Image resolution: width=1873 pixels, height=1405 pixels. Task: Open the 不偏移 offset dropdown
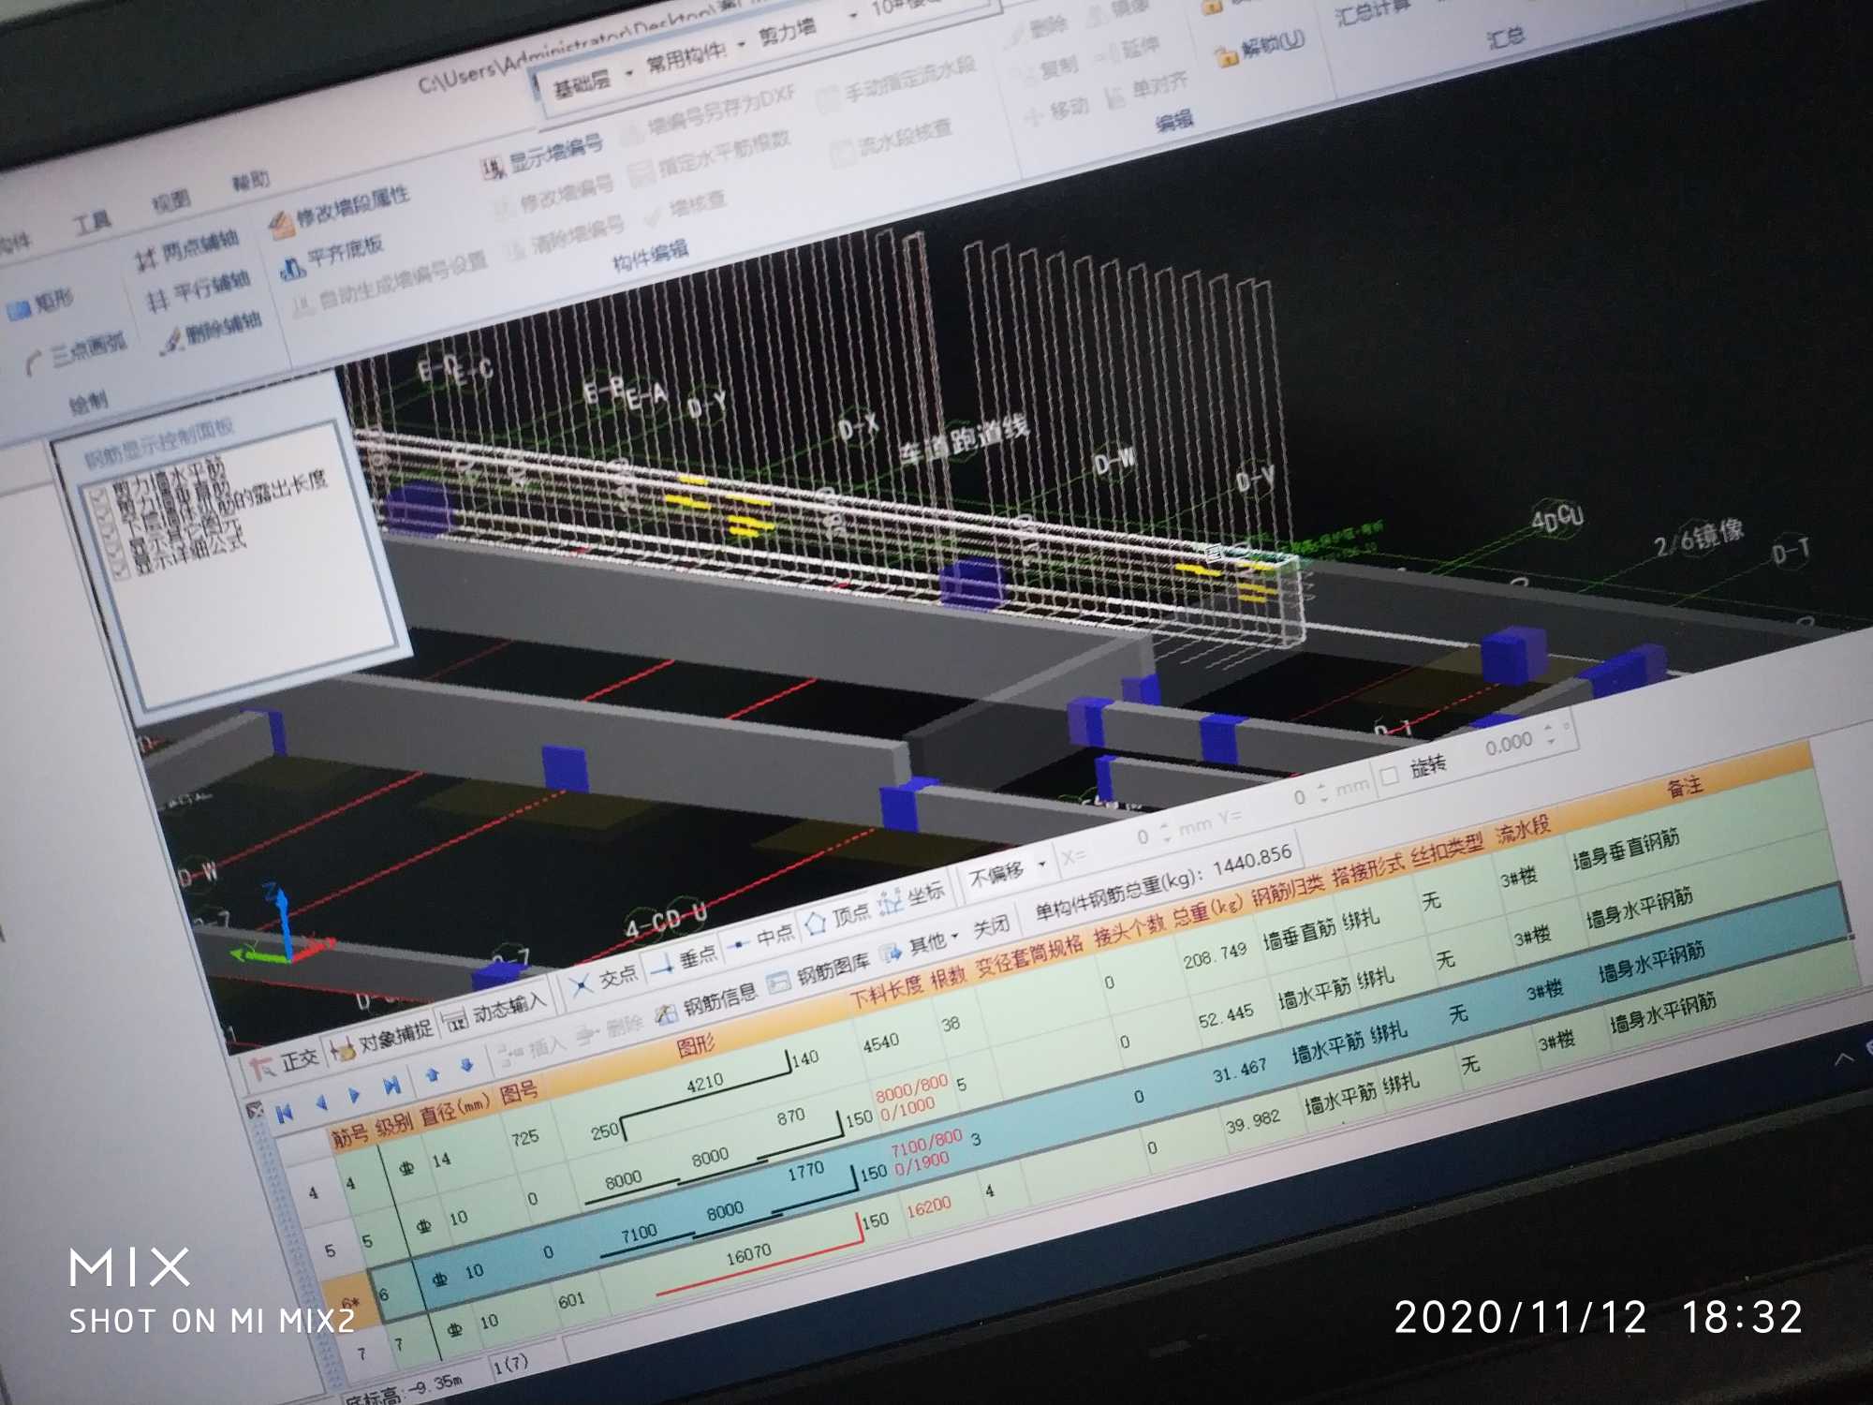pyautogui.click(x=1008, y=870)
